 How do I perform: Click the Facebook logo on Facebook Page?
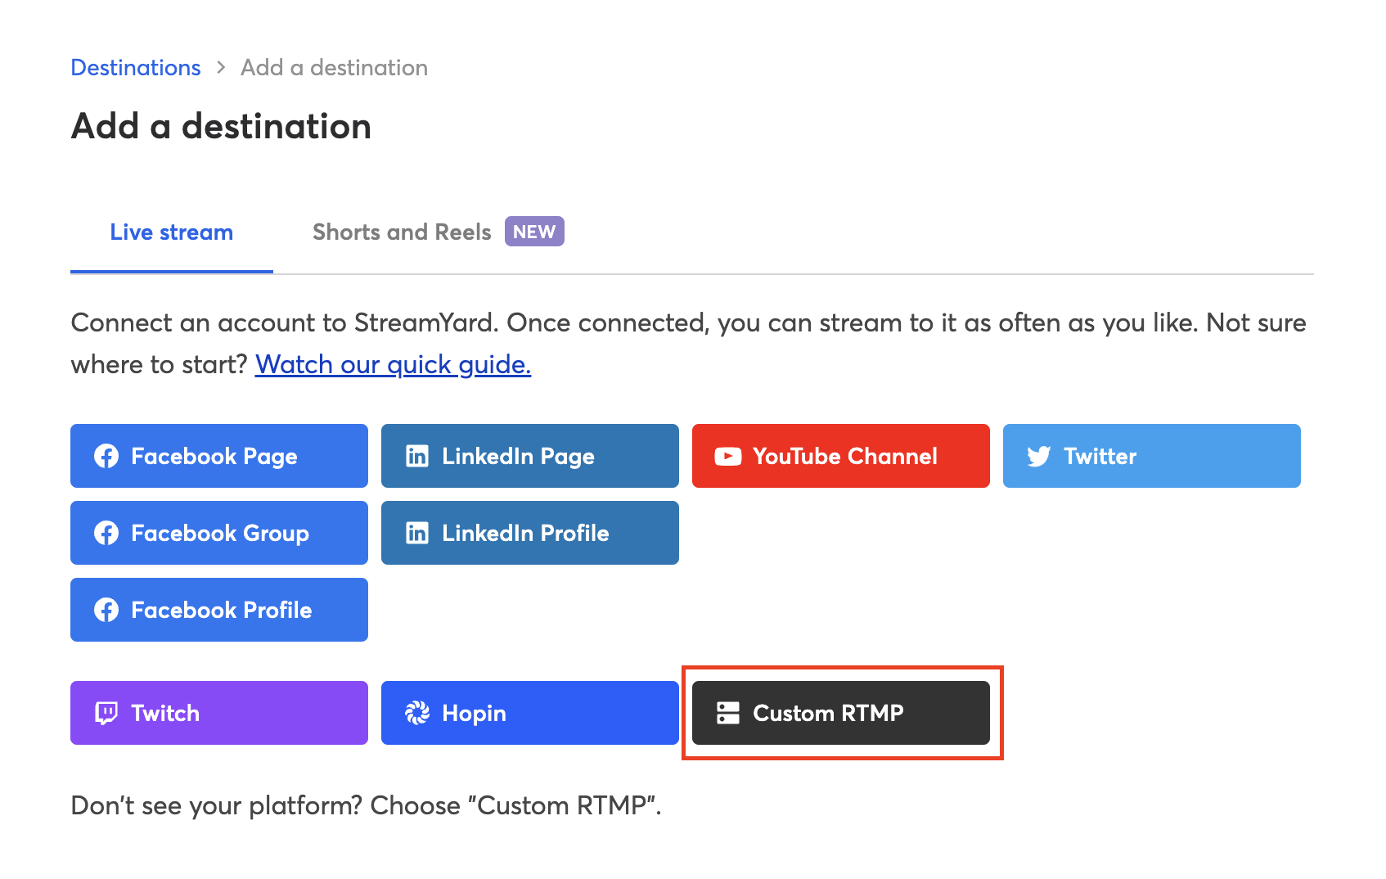click(106, 456)
